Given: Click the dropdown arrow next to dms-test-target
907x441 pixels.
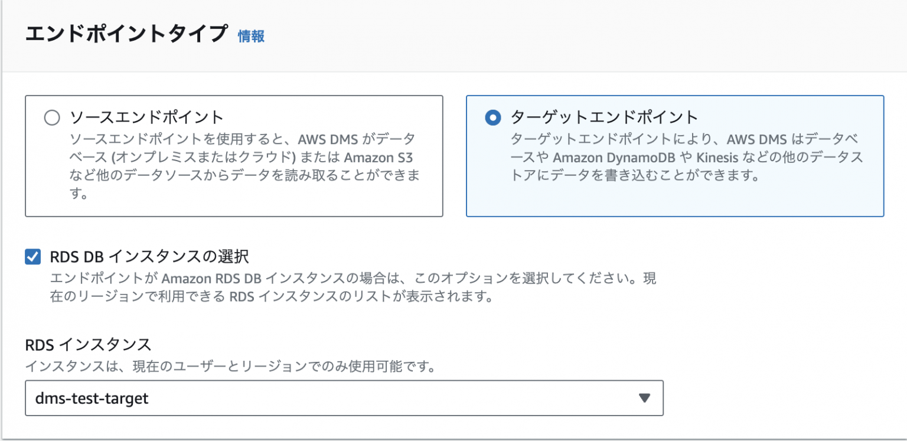Looking at the screenshot, I should pyautogui.click(x=644, y=398).
